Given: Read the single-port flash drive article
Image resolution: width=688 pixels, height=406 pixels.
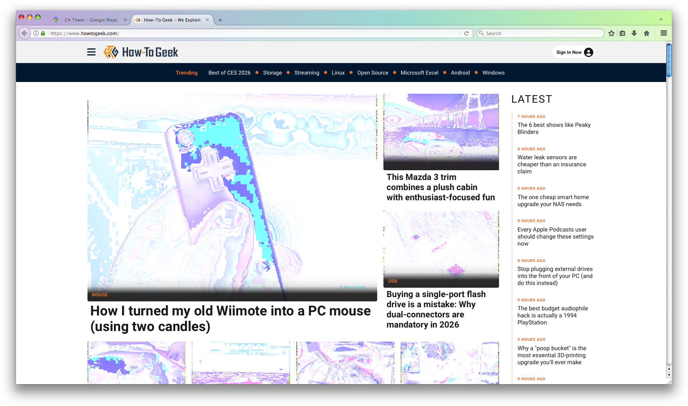Looking at the screenshot, I should click(436, 310).
